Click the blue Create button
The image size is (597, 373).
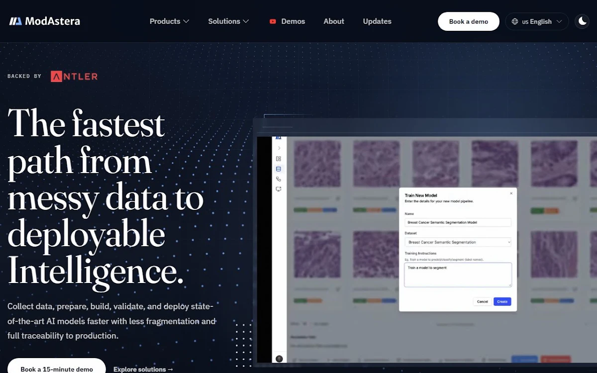[502, 301]
